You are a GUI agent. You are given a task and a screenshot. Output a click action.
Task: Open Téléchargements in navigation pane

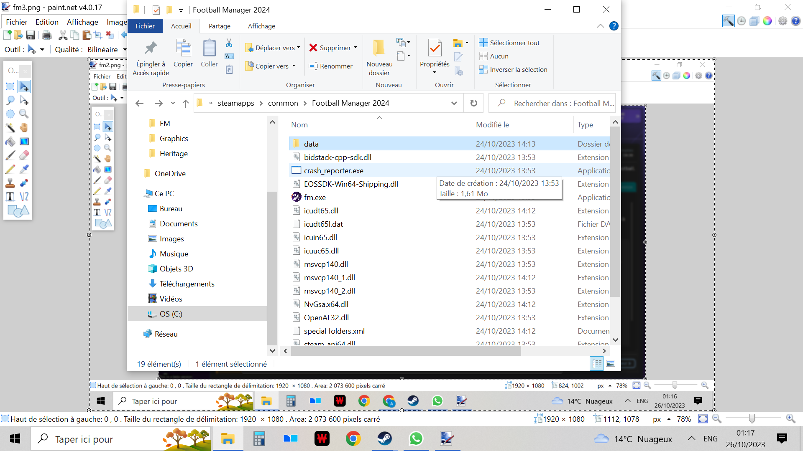187,284
